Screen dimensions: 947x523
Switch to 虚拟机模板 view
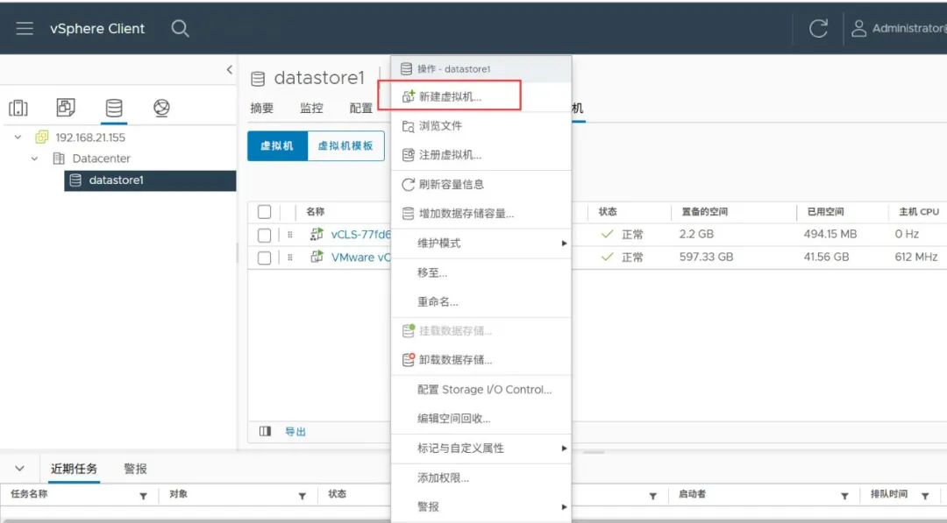(345, 146)
